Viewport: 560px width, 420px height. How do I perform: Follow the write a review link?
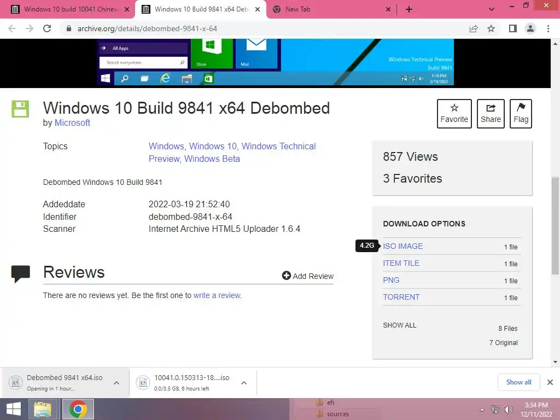(x=218, y=295)
